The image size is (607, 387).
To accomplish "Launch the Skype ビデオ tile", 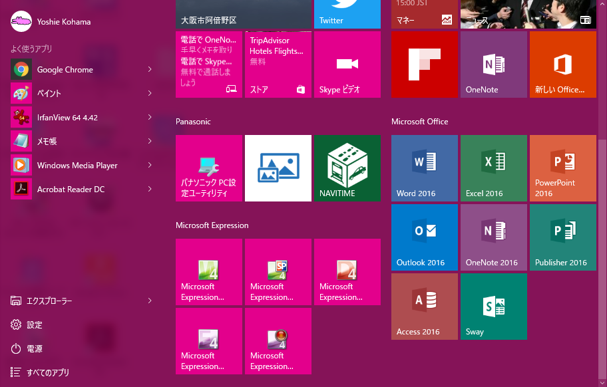I will (x=347, y=64).
